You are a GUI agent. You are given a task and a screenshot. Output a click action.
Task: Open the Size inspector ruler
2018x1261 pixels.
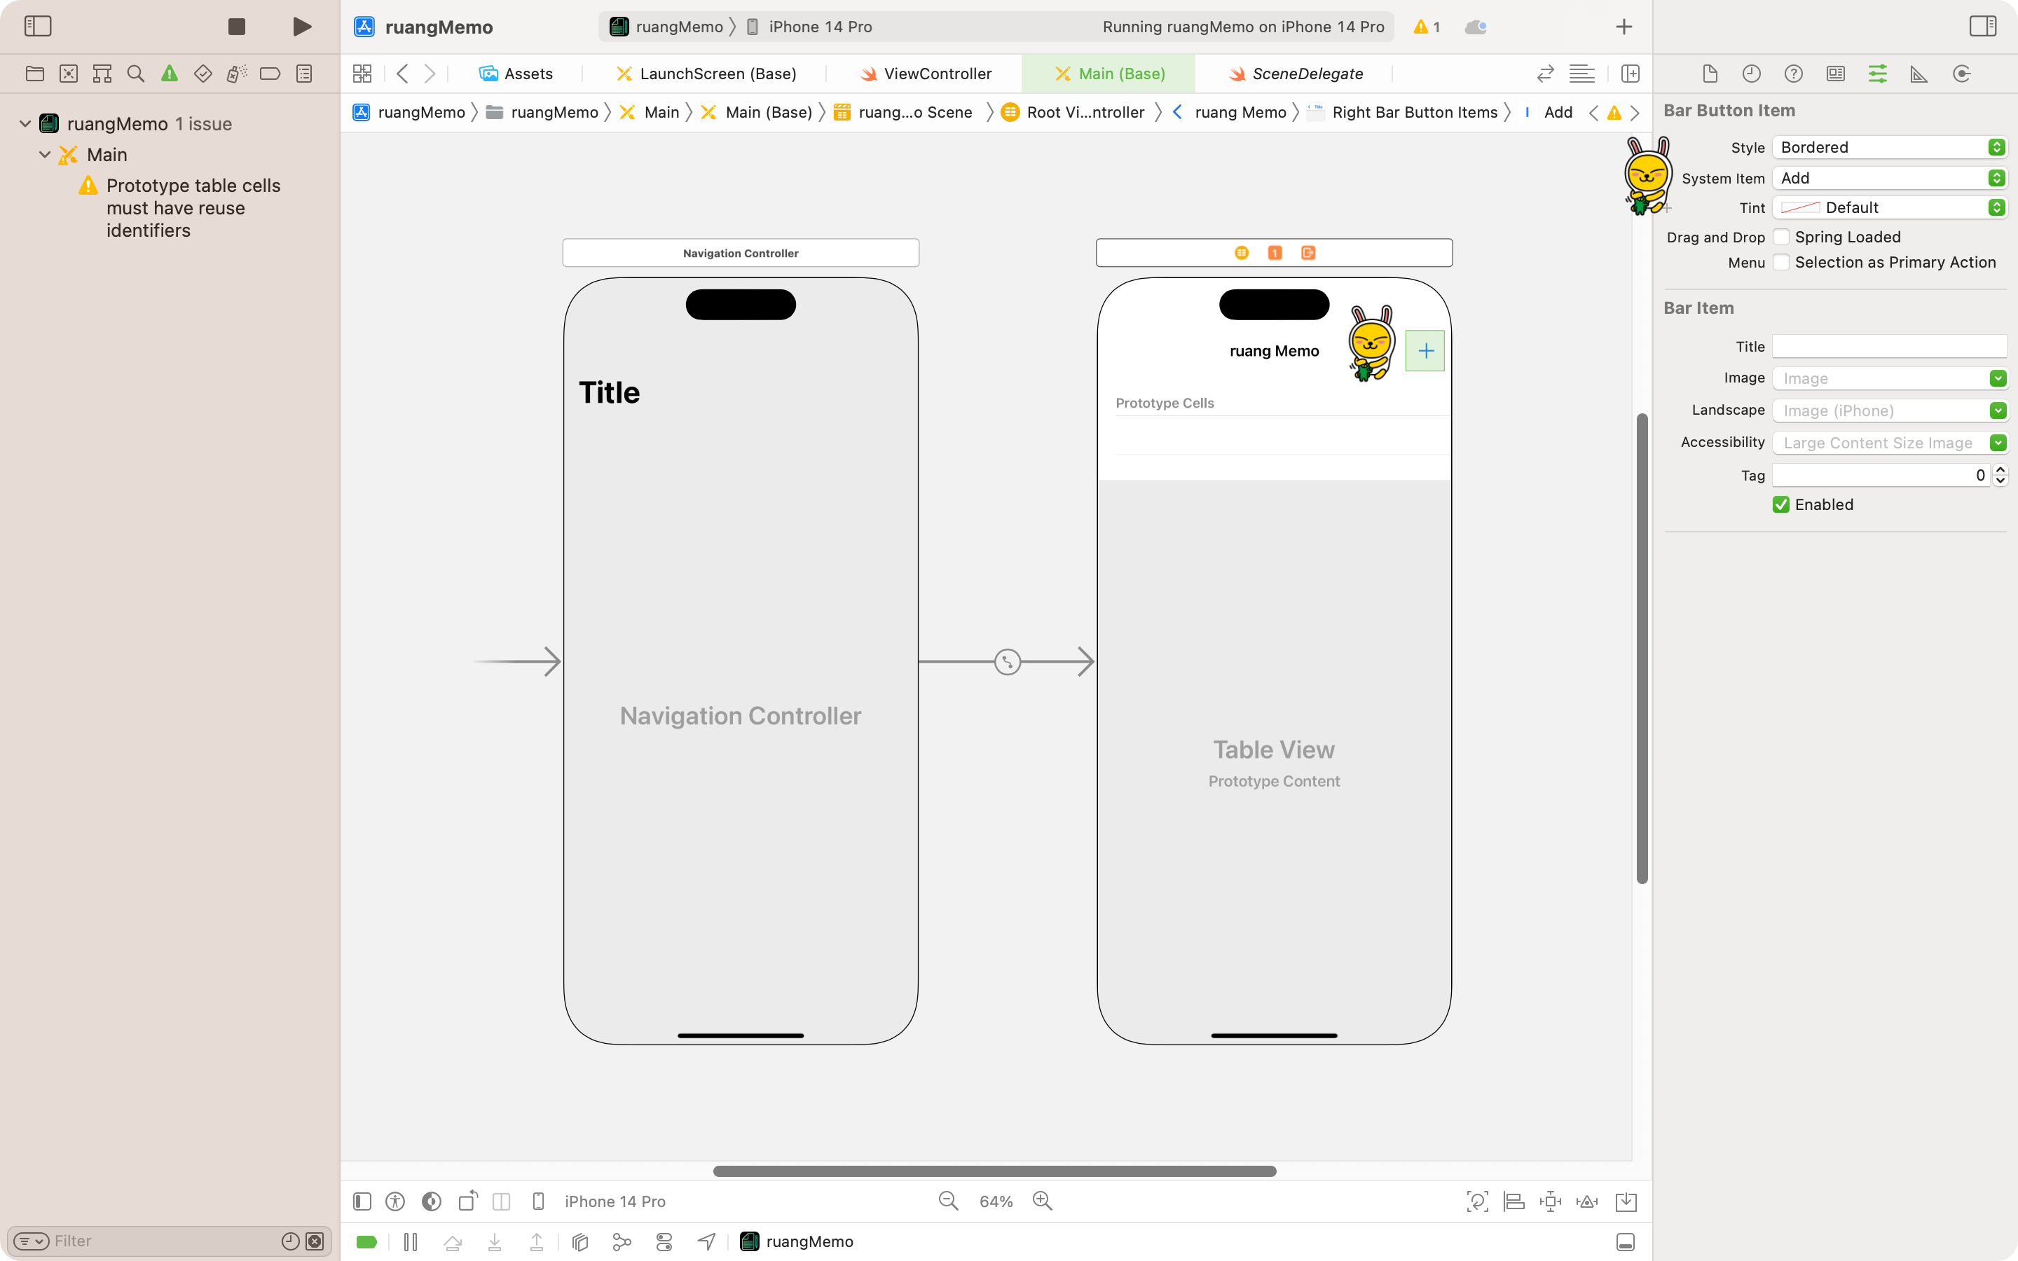pyautogui.click(x=1919, y=74)
